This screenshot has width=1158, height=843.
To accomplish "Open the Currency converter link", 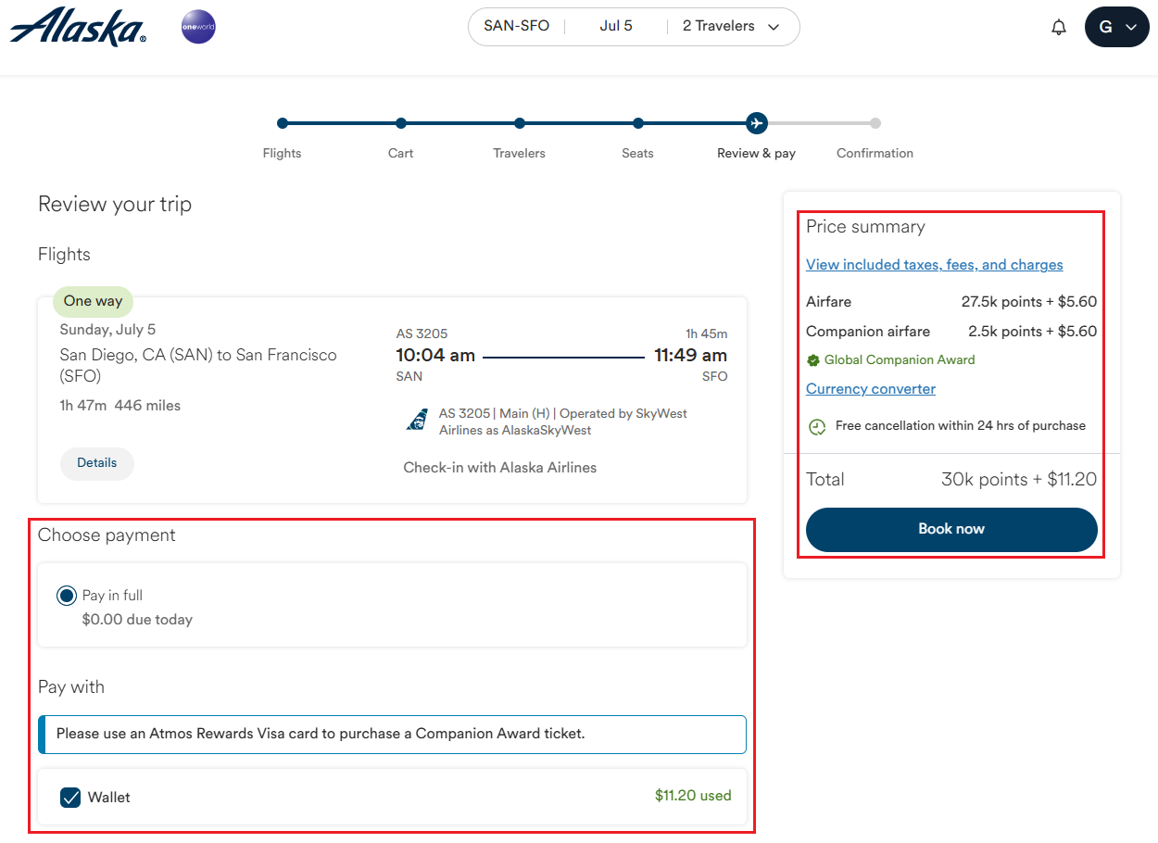I will pos(871,389).
